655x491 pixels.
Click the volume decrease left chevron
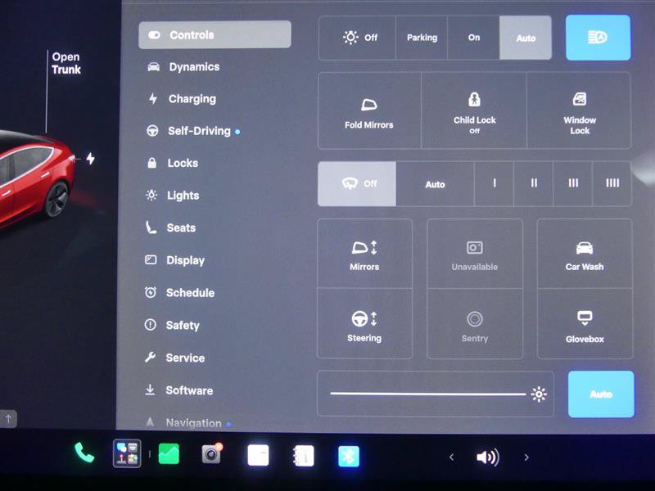[x=452, y=457]
